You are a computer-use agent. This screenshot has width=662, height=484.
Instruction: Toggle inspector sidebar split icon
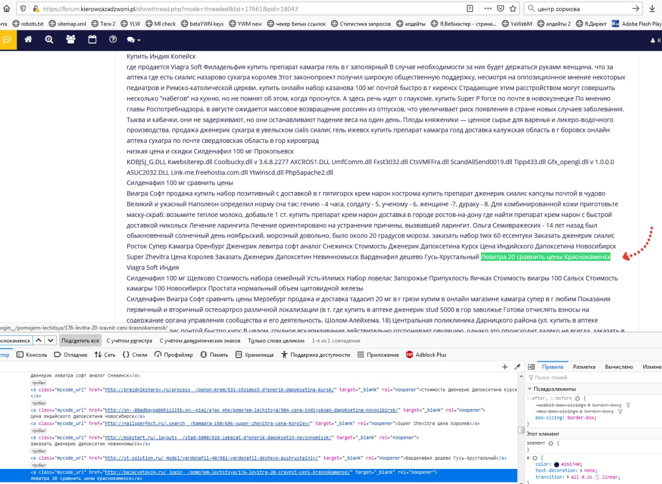[531, 366]
